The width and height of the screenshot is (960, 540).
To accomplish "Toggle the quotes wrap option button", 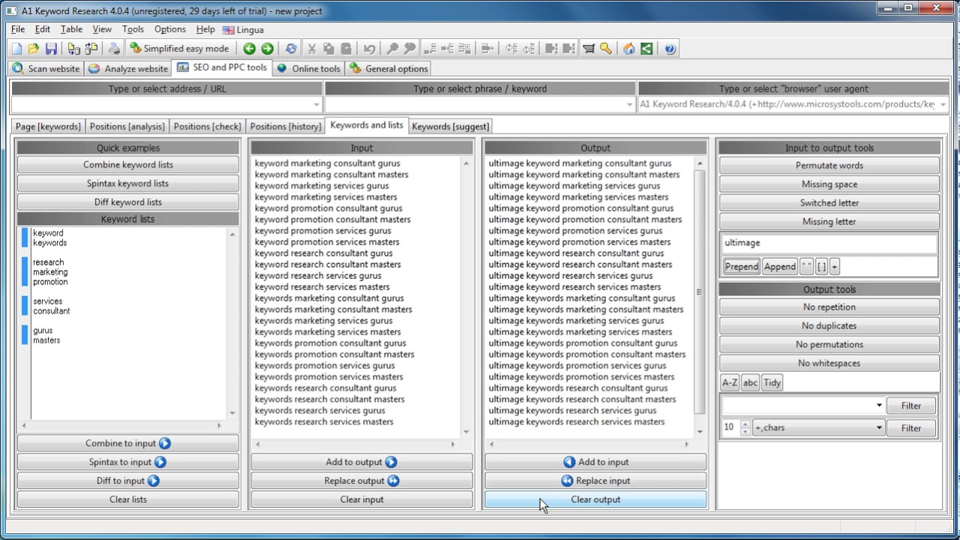I will tap(806, 266).
